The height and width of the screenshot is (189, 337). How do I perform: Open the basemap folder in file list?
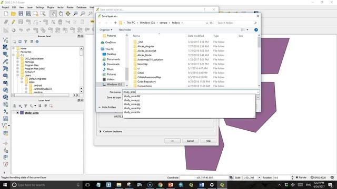coord(143,64)
